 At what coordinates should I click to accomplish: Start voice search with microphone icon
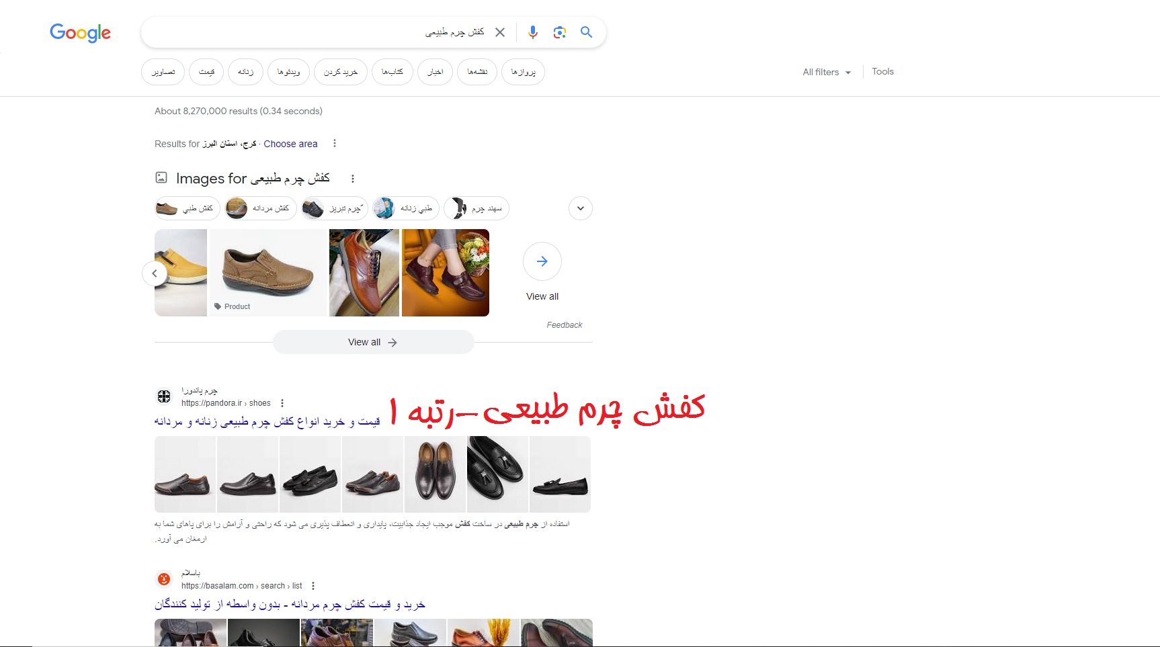pos(533,32)
